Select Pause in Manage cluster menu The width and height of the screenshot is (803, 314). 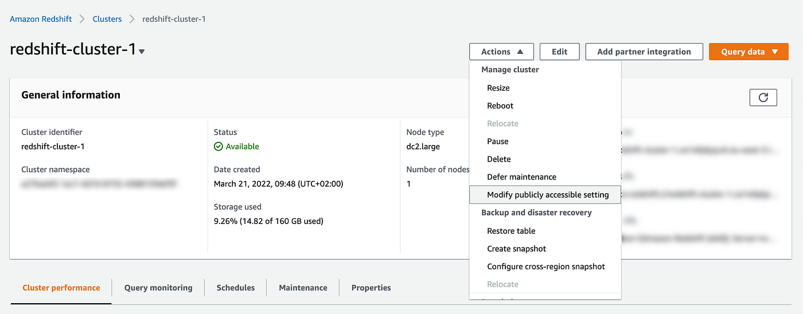pos(498,141)
